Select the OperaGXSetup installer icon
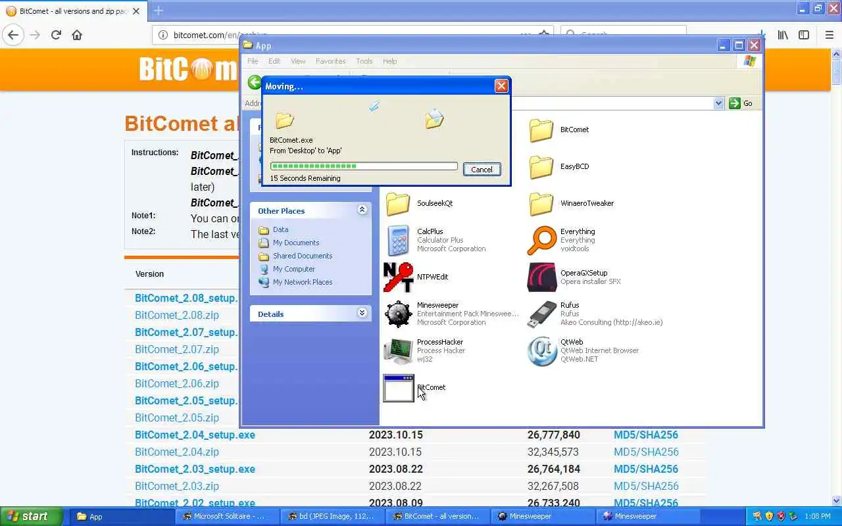842x526 pixels. (x=542, y=277)
